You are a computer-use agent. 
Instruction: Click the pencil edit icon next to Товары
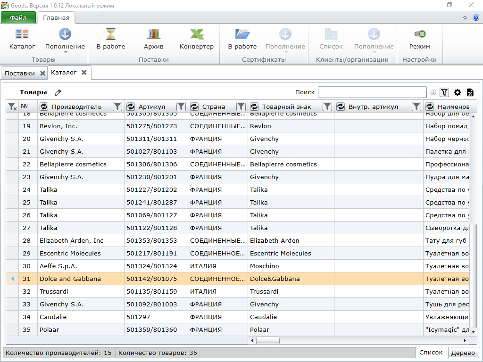pos(58,92)
